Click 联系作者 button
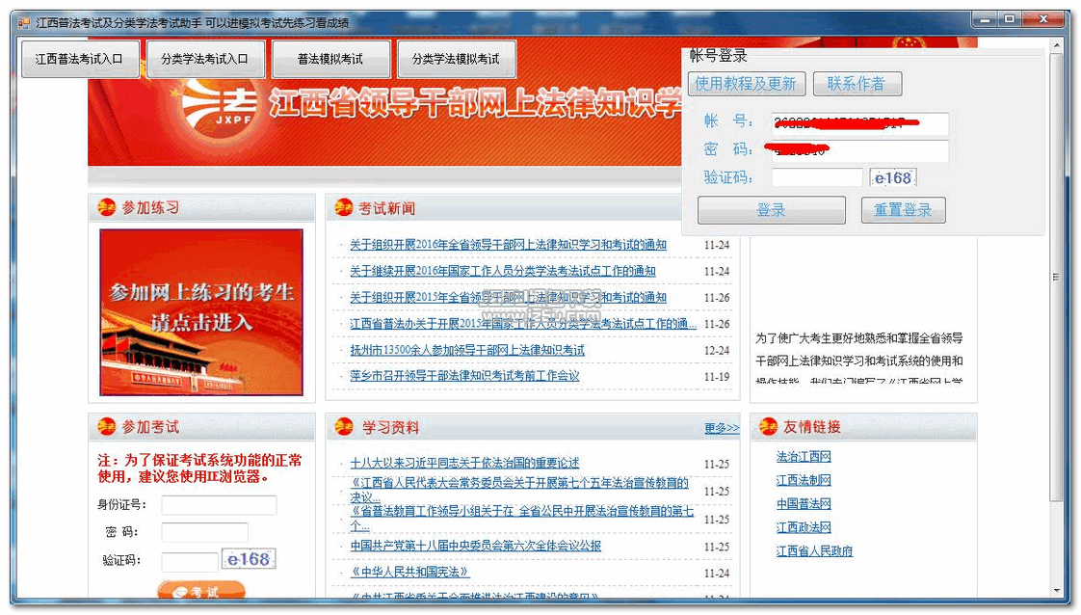The height and width of the screenshot is (615, 1081). 857,84
